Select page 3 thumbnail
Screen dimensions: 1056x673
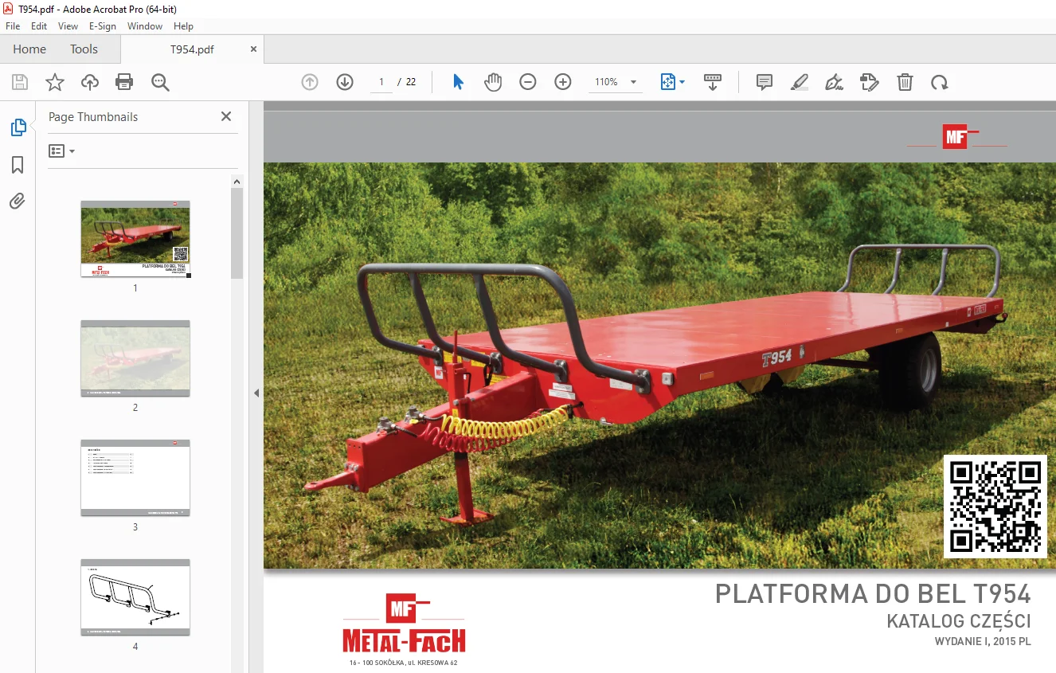coord(135,478)
